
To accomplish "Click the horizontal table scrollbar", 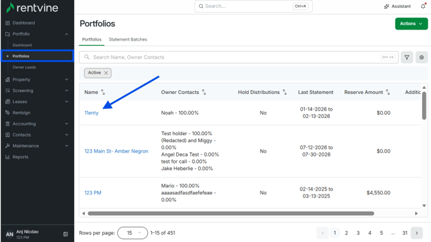I will coord(231,214).
